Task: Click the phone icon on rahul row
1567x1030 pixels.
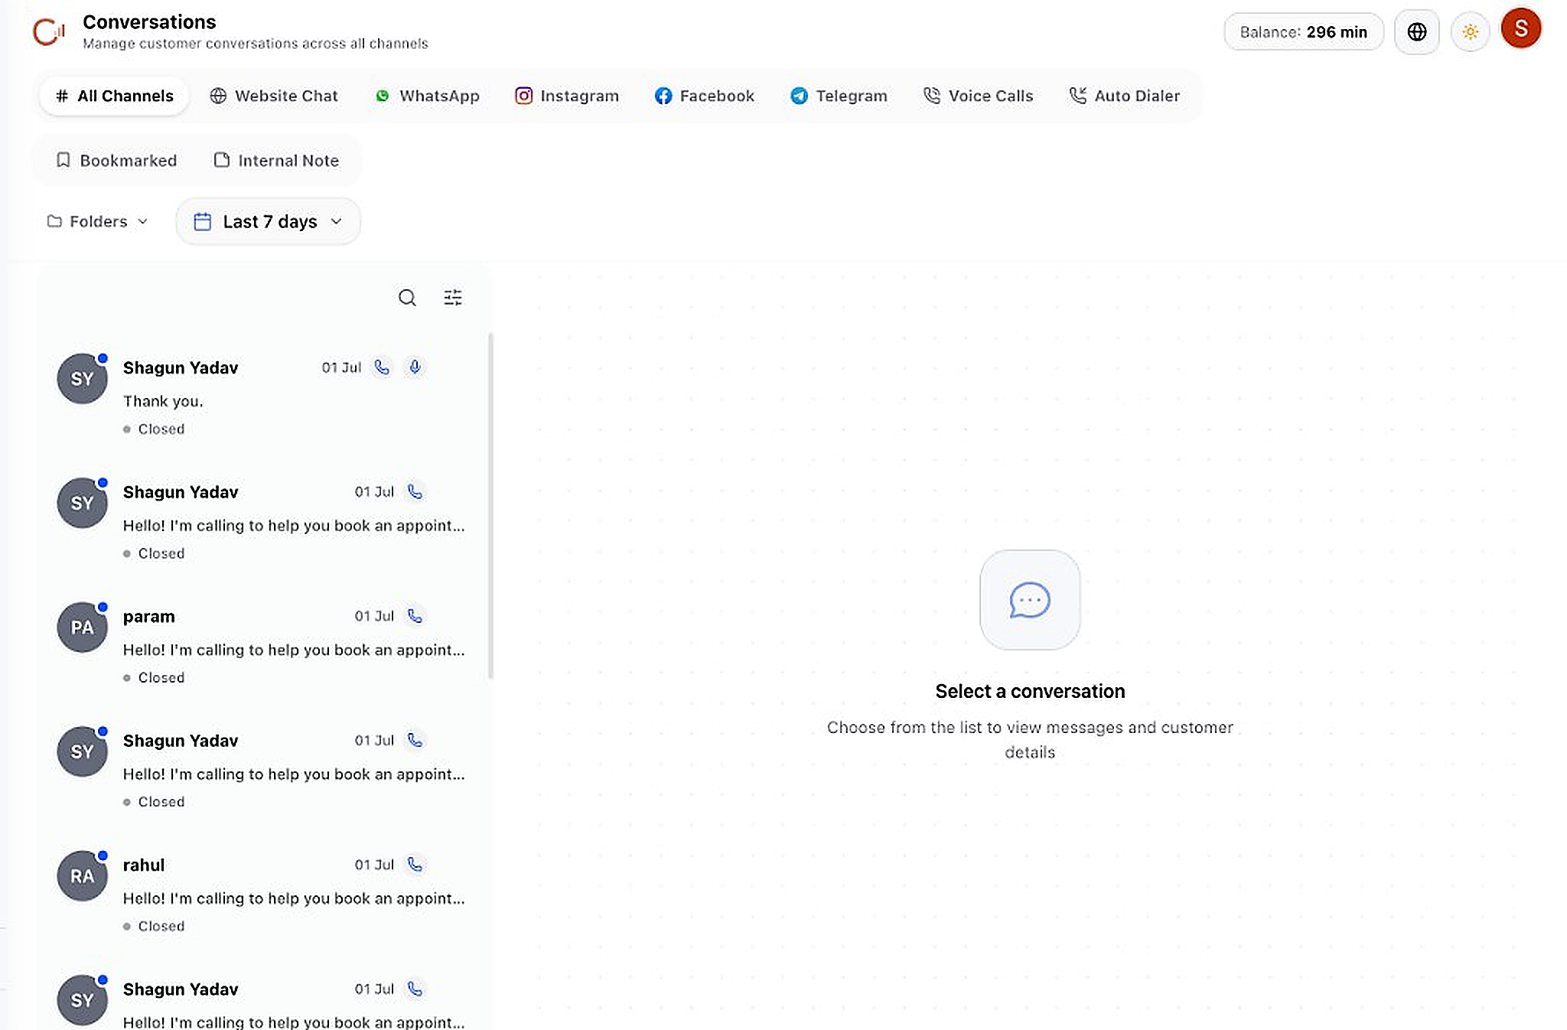Action: tap(415, 865)
